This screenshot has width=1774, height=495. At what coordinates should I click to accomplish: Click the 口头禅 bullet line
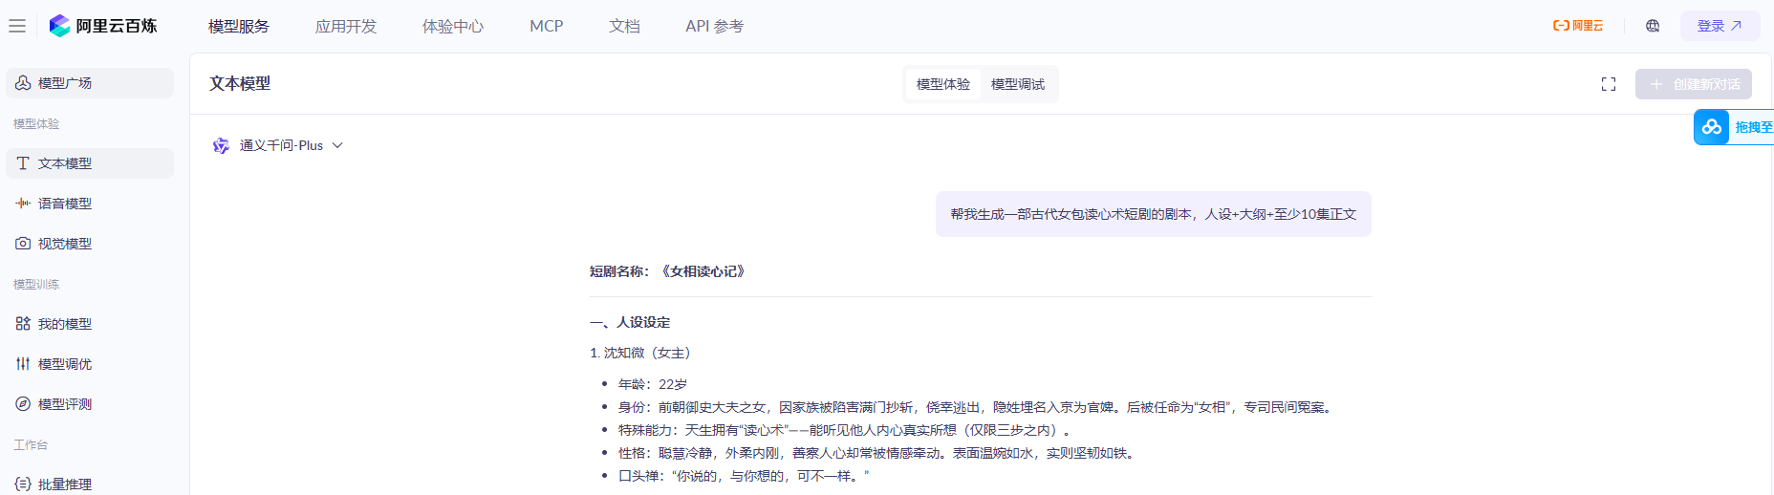(744, 476)
